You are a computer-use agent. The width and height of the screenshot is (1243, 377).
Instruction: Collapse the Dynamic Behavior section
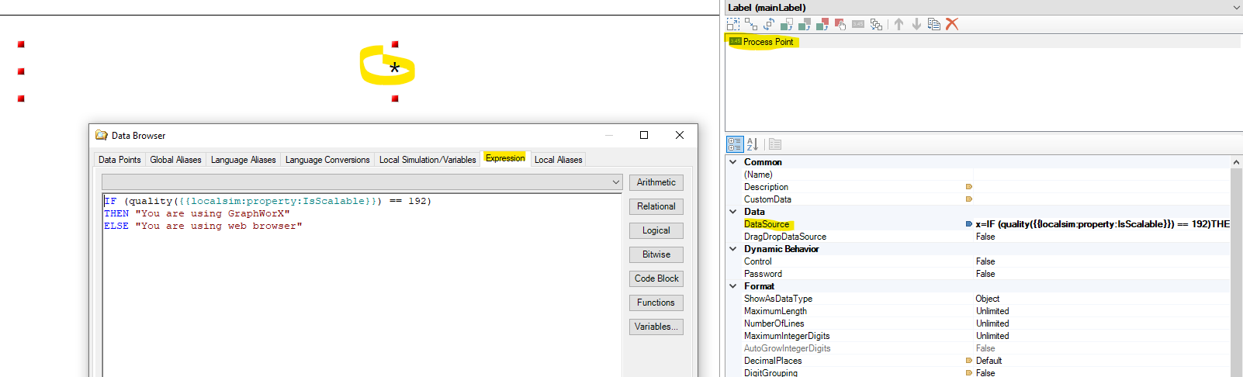point(733,249)
